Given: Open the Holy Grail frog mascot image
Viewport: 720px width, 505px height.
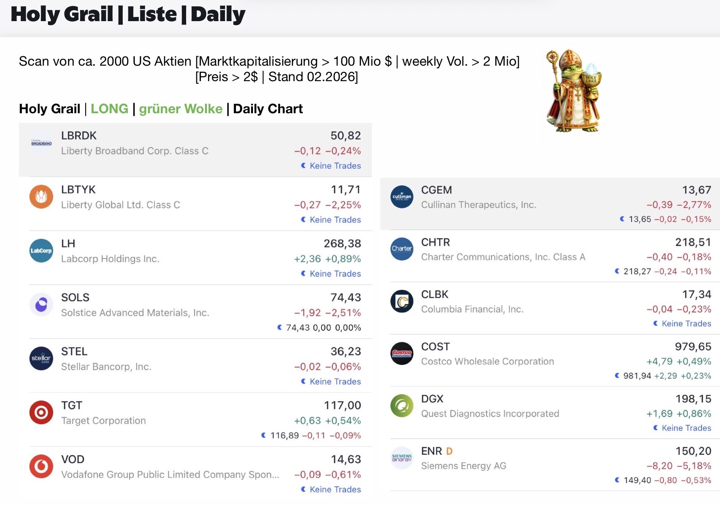Looking at the screenshot, I should coord(573,91).
